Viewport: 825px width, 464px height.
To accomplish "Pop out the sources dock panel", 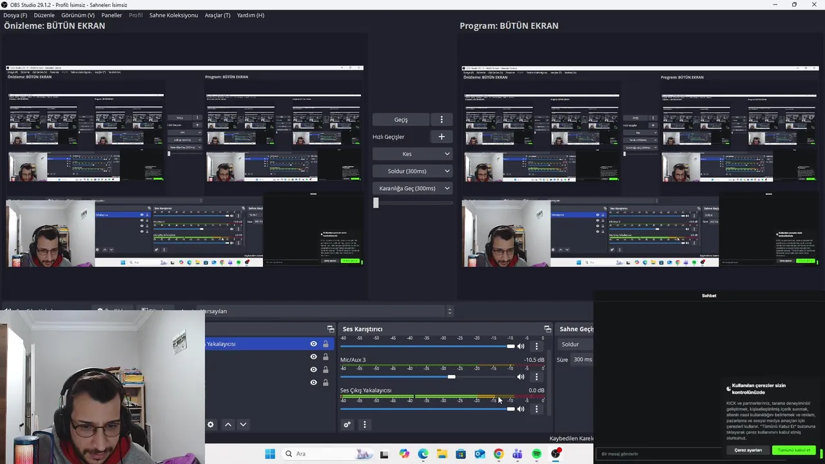I will [331, 329].
